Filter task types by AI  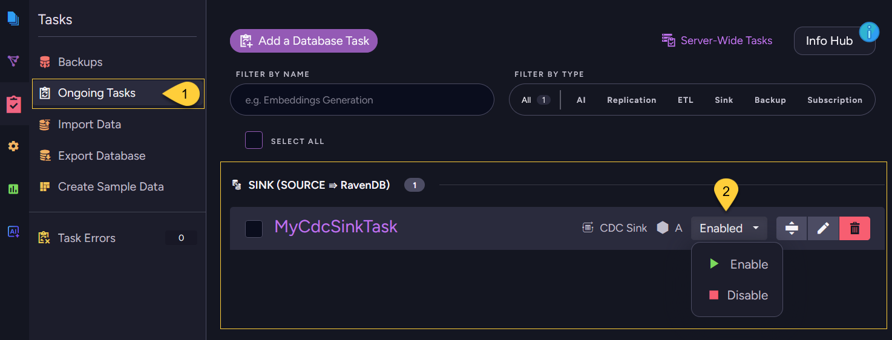pyautogui.click(x=581, y=100)
